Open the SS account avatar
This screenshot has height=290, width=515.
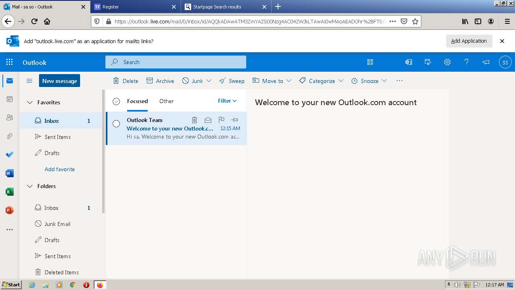505,62
